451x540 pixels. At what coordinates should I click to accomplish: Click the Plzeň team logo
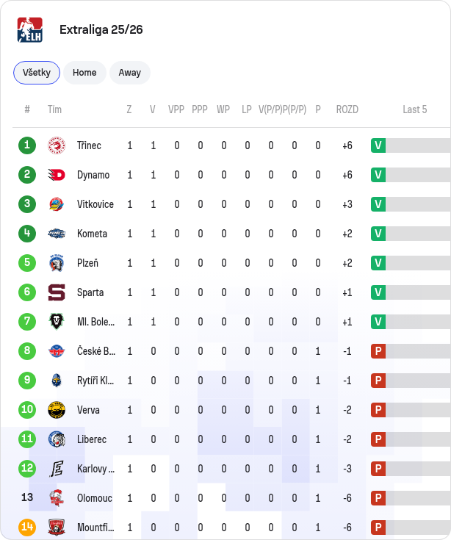[57, 263]
